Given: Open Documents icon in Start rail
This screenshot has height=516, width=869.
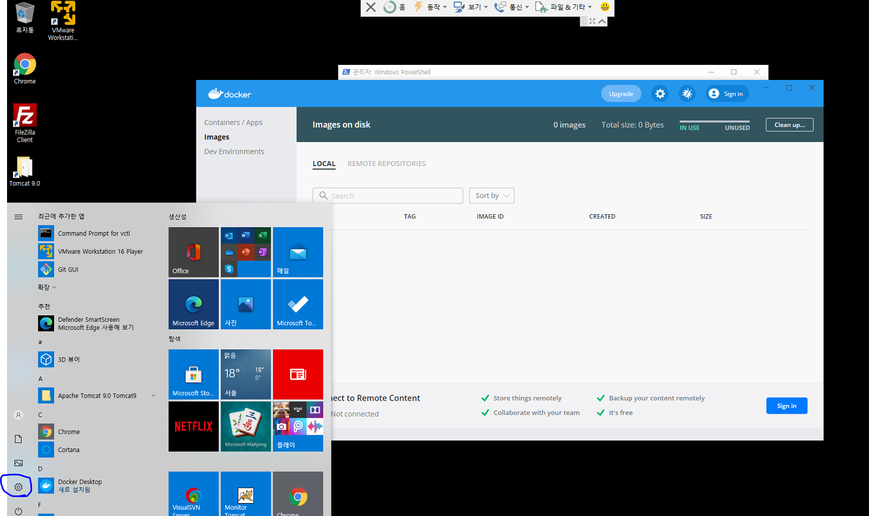Looking at the screenshot, I should pyautogui.click(x=18, y=439).
